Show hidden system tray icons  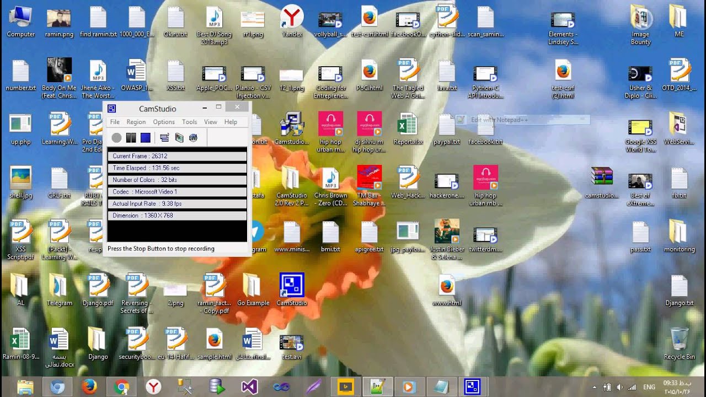tap(595, 388)
